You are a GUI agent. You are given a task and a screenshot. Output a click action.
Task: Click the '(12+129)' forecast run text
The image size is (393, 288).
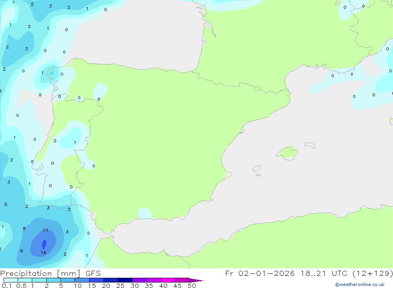coord(373,273)
